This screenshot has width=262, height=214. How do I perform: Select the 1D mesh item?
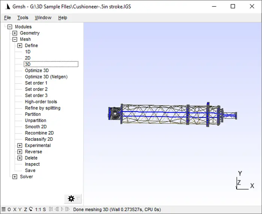tap(28, 52)
